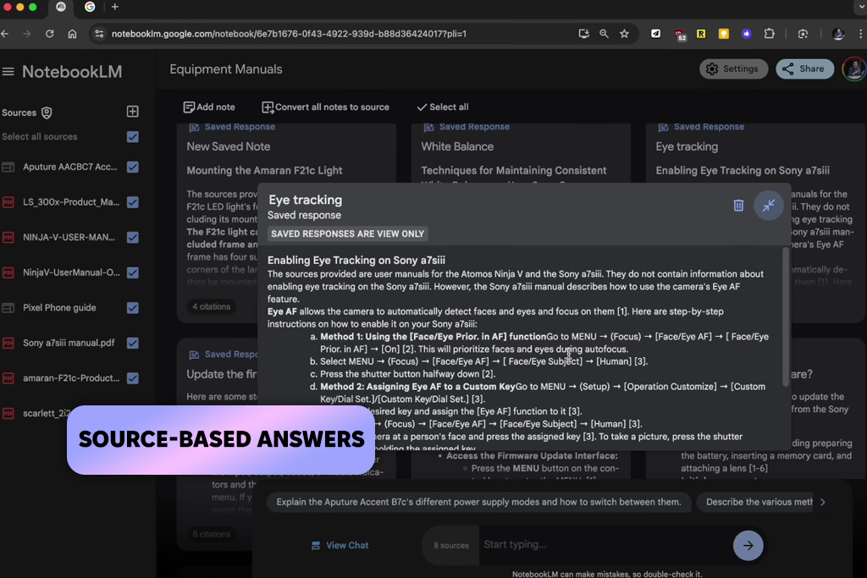867x578 pixels.
Task: Submit the chat with arrow send button
Action: coord(748,545)
